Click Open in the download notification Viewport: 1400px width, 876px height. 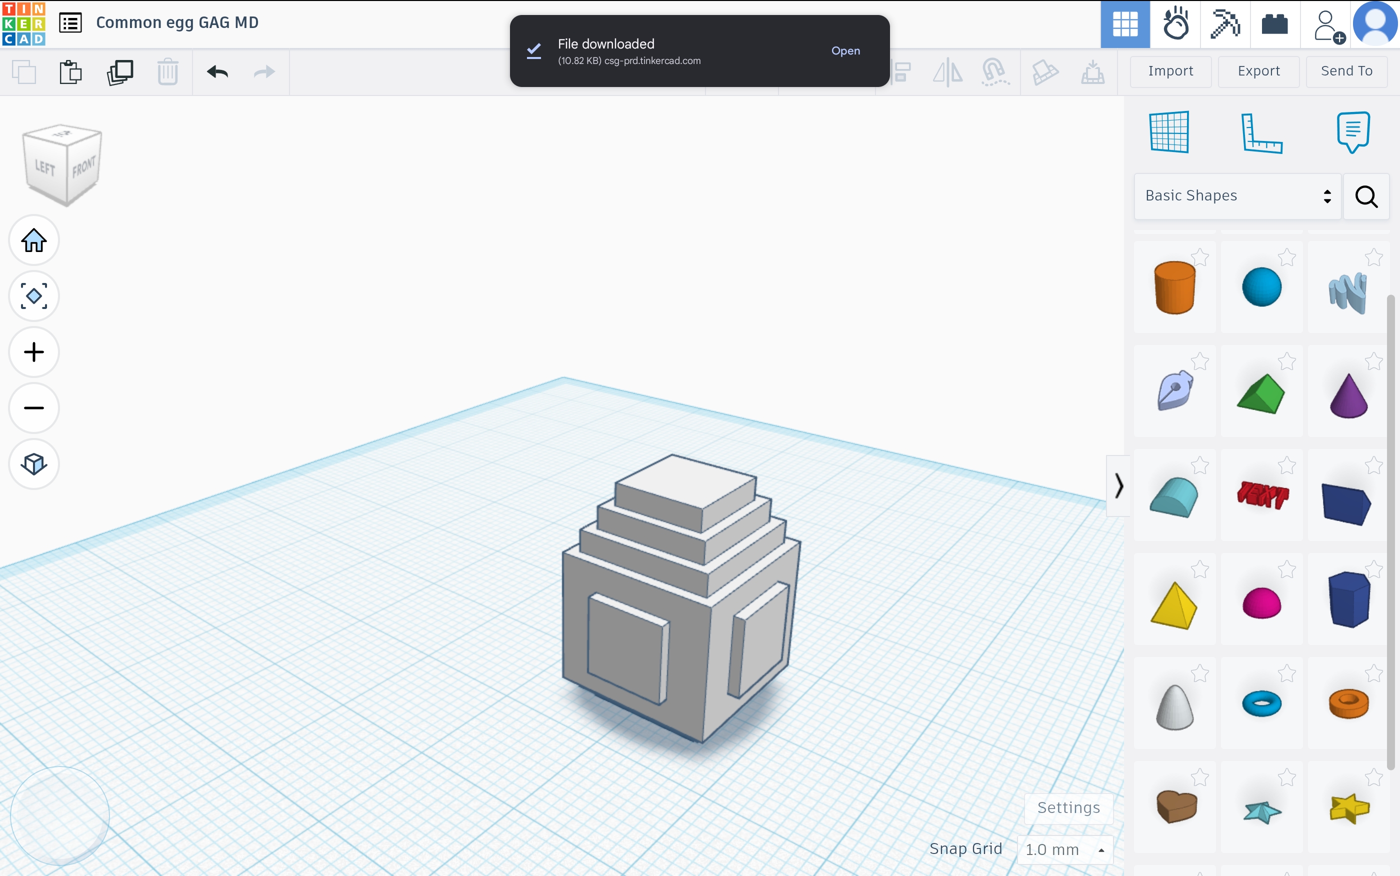[x=845, y=51]
